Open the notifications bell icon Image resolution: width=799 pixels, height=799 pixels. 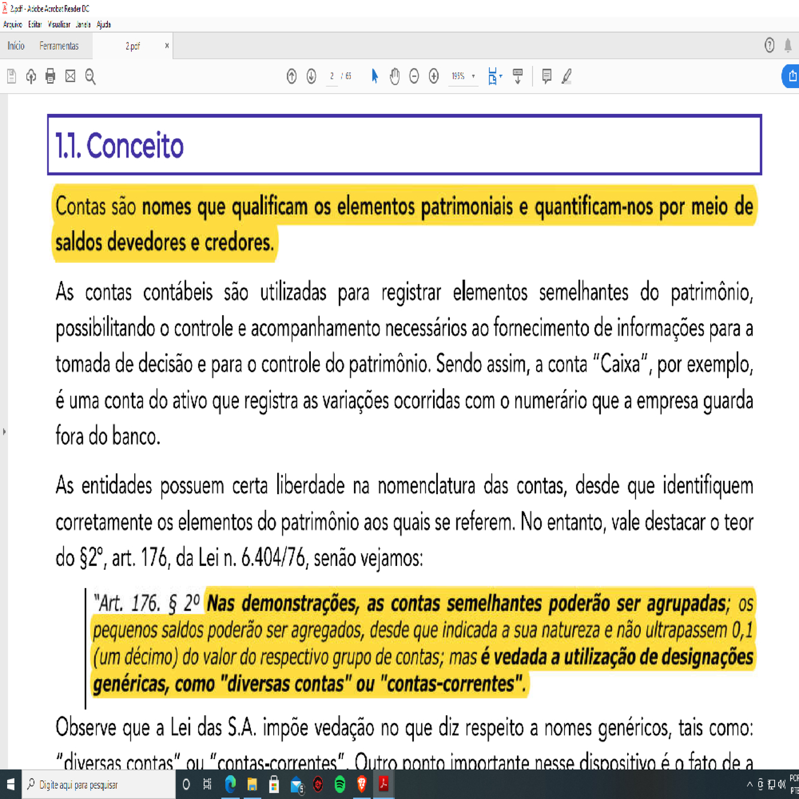coord(788,45)
